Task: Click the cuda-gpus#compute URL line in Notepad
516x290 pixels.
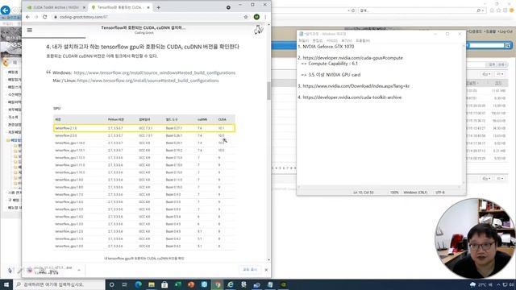Action: point(350,58)
